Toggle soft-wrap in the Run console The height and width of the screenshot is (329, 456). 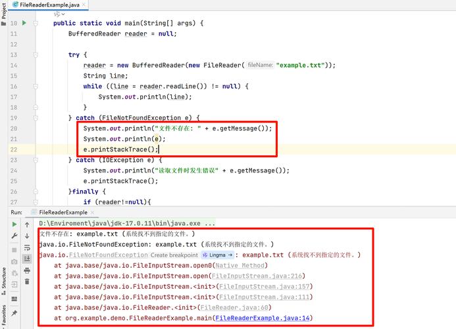click(x=27, y=247)
